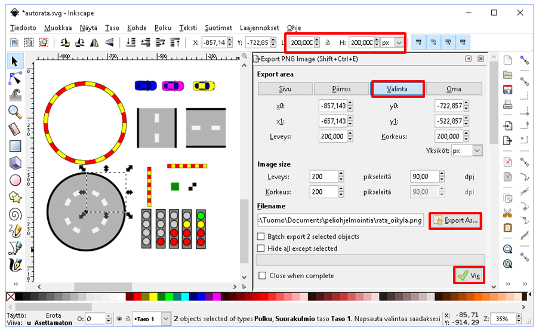The height and width of the screenshot is (329, 536).
Task: Activate the 3D box tool
Action: pyautogui.click(x=15, y=162)
